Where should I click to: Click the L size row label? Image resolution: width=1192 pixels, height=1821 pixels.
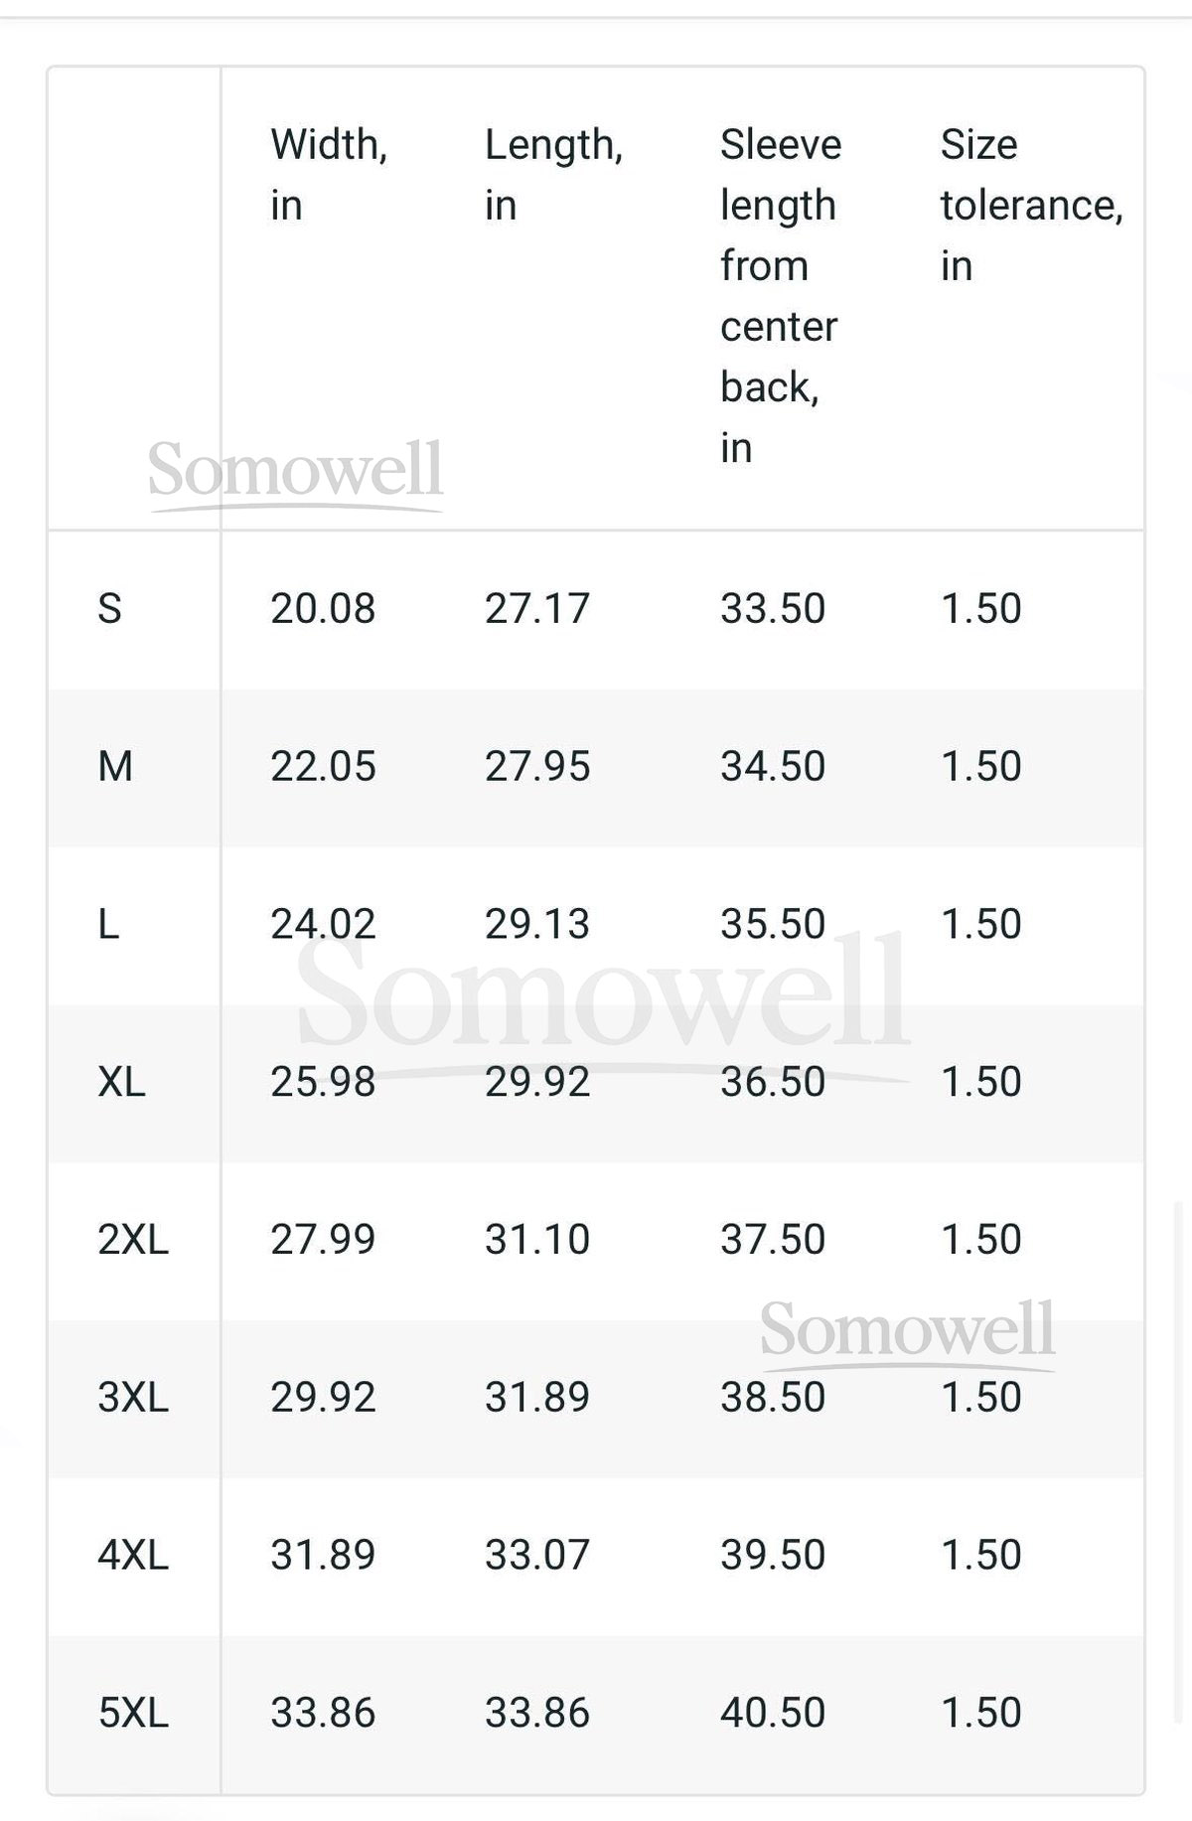pyautogui.click(x=108, y=924)
